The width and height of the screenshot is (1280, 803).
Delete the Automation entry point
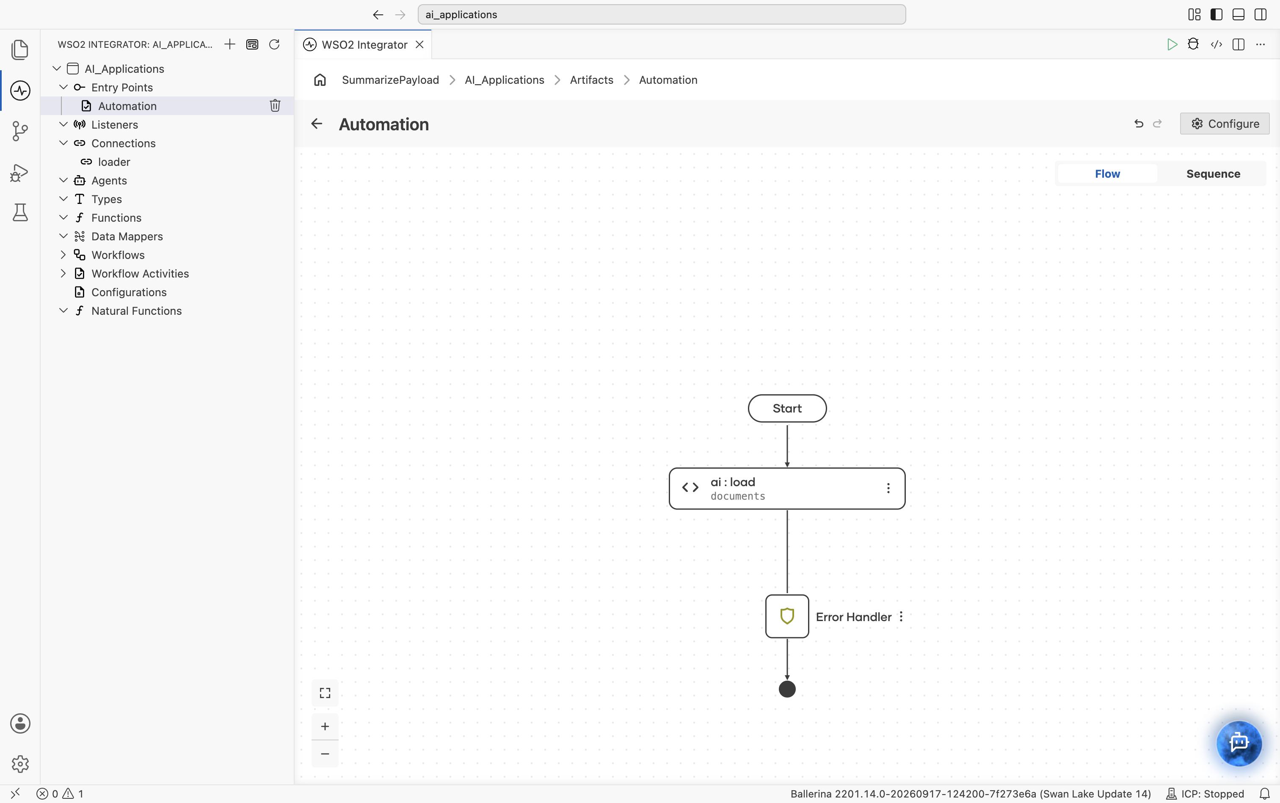(x=275, y=106)
